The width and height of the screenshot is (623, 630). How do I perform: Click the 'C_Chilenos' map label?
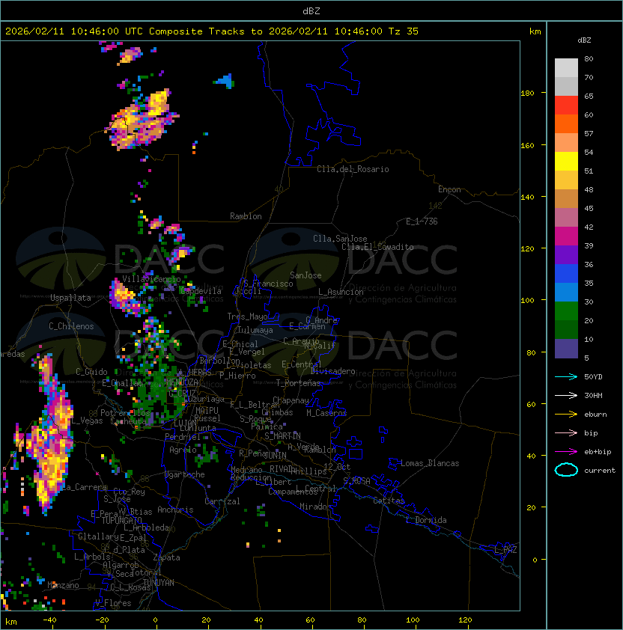click(x=71, y=326)
